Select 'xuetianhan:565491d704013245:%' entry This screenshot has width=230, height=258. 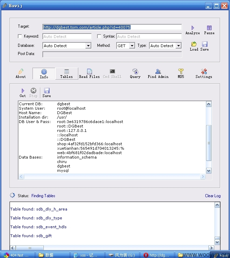coord(91,148)
